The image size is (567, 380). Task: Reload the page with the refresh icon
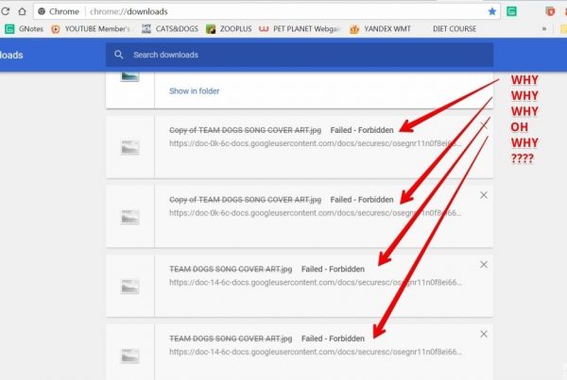click(5, 11)
